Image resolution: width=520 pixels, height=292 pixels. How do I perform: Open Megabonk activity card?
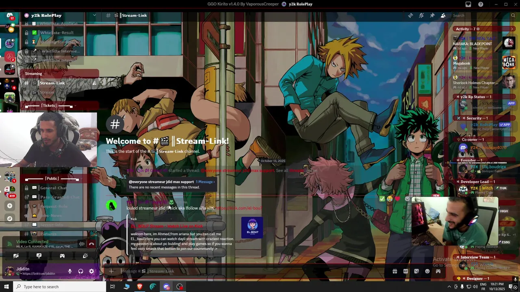484,62
